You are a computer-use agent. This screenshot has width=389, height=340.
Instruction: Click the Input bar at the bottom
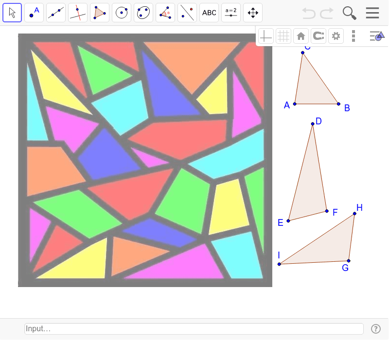coord(194,328)
